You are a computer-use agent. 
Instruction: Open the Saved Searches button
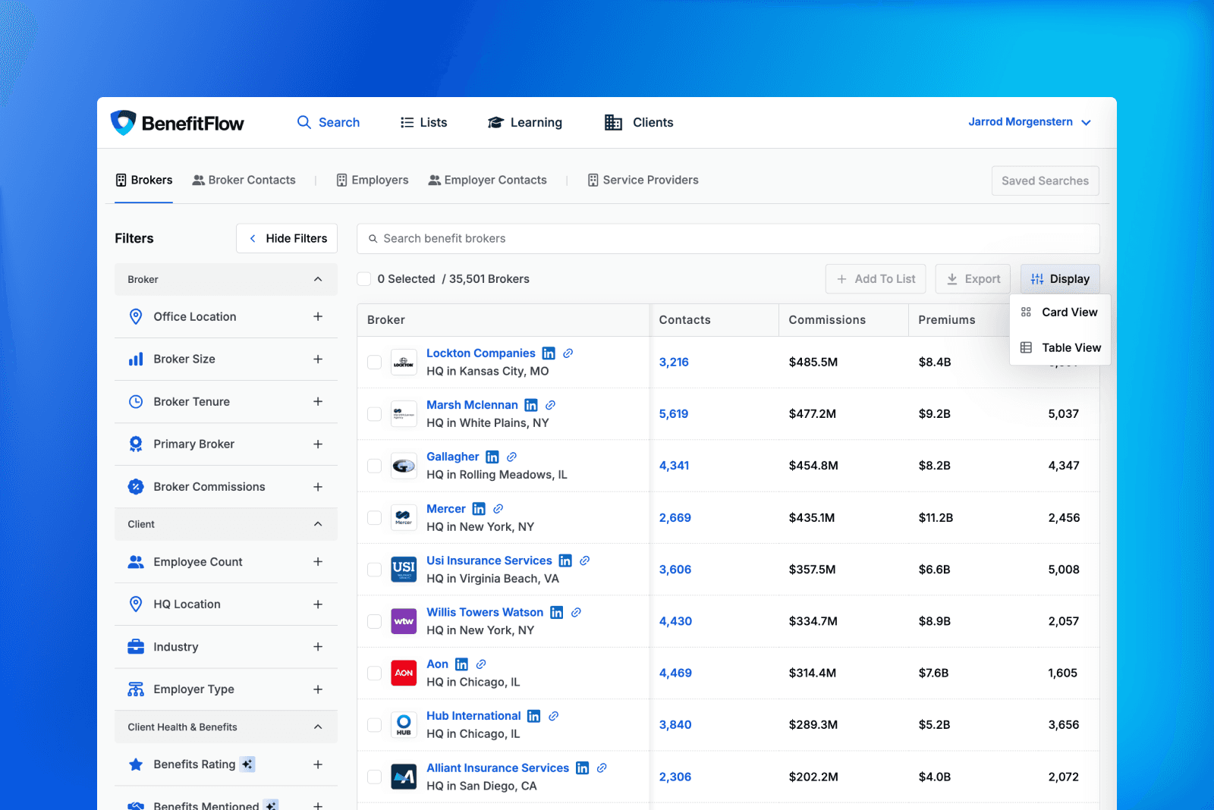point(1045,181)
